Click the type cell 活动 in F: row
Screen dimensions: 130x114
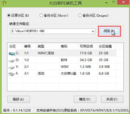coord(41,73)
